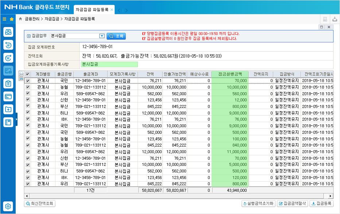
Task: Click the 집금등록 button
Action: (x=321, y=203)
